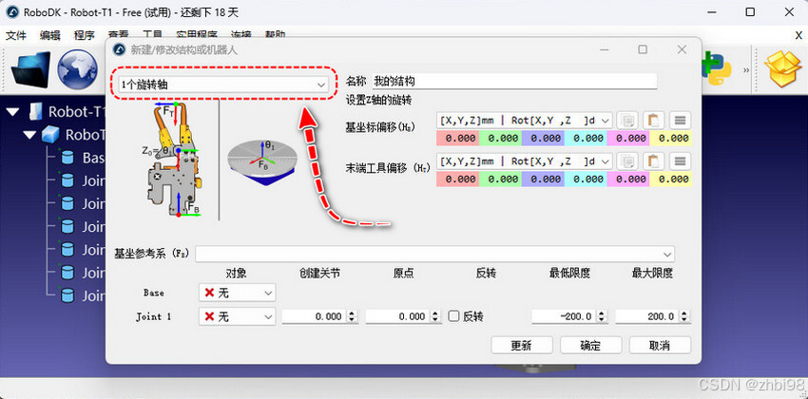Collapse the RoboT robot tree node

point(29,135)
